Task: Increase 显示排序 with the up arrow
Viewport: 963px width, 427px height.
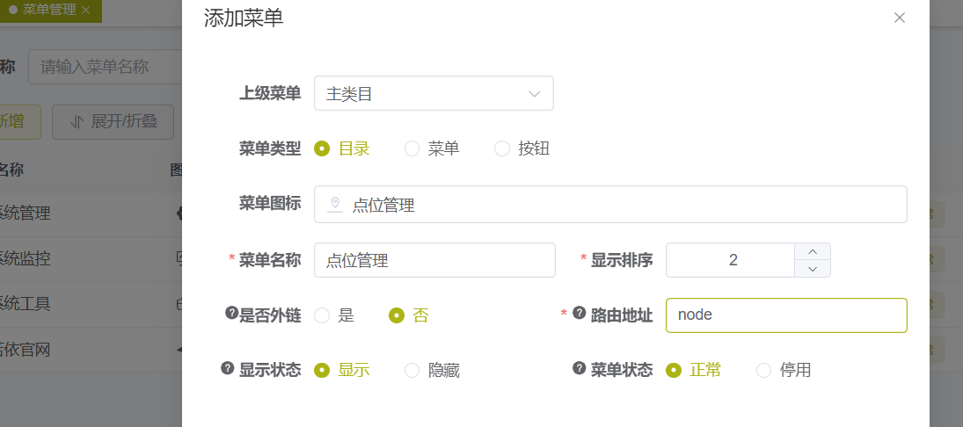Action: click(813, 251)
